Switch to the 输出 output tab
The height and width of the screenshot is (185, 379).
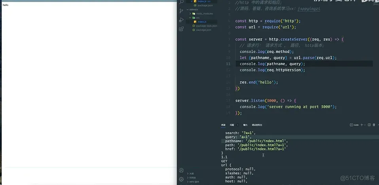[245, 125]
